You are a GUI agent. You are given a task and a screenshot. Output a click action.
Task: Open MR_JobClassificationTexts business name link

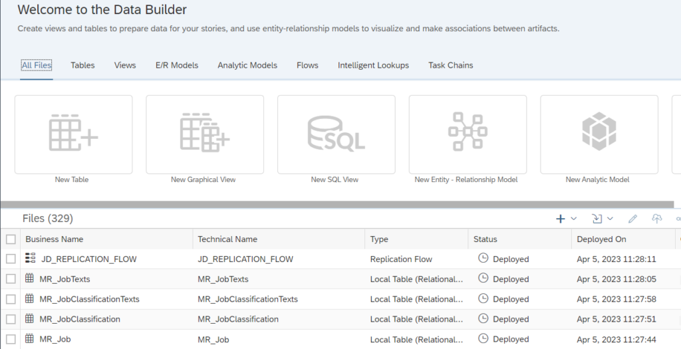click(89, 299)
